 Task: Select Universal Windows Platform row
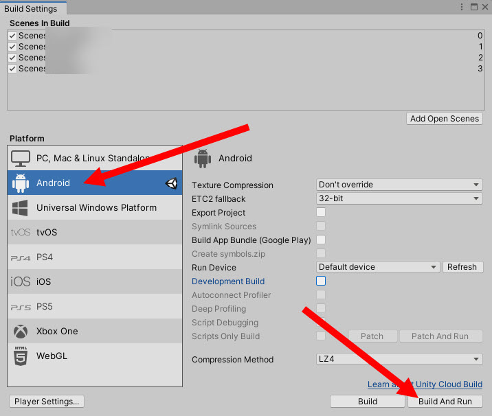(95, 207)
